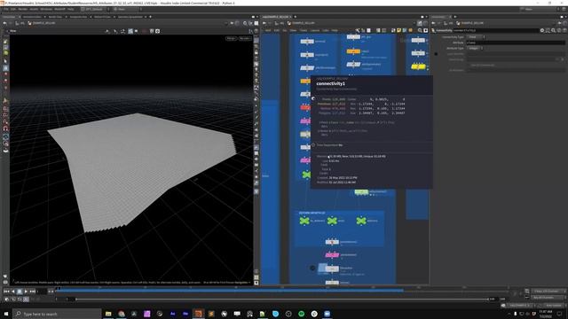Screen dimensions: 568x319
Task: Click the frame range slider below timeline
Action: click(x=282, y=300)
